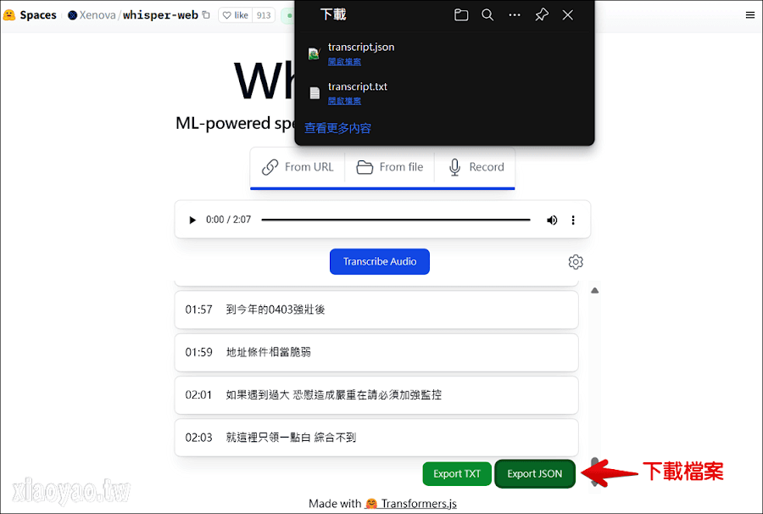Open transcript.json via open file link
The width and height of the screenshot is (763, 514).
coord(344,61)
